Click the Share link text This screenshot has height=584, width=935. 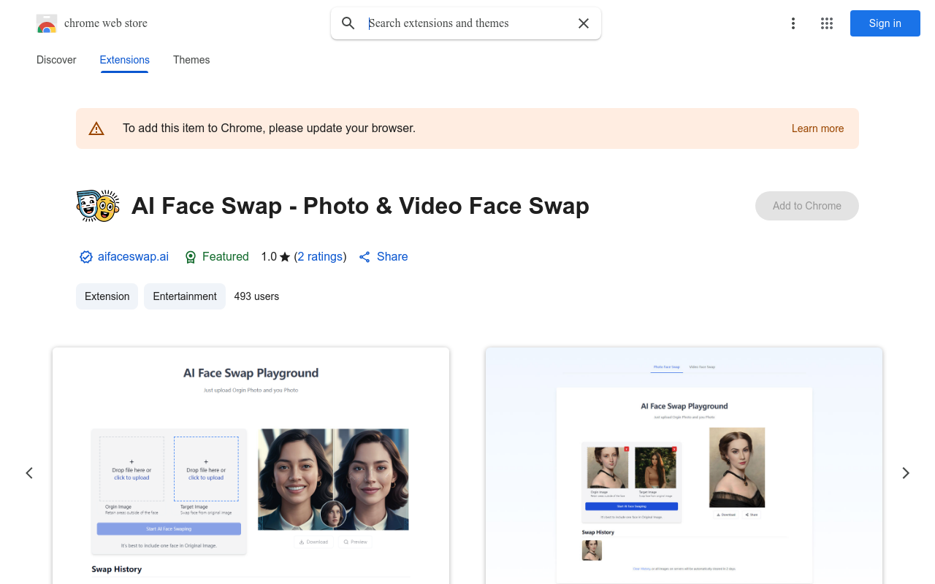click(x=392, y=257)
